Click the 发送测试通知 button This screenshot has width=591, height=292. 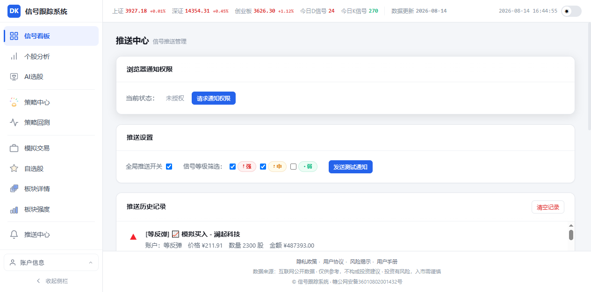(351, 167)
